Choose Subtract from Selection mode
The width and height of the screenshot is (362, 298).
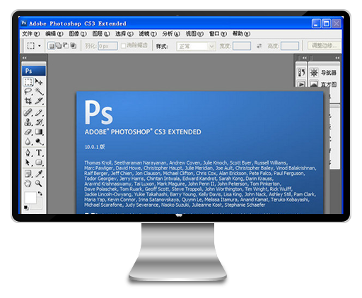[x=66, y=46]
